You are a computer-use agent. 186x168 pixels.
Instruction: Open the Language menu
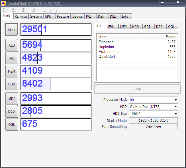coord(51,10)
